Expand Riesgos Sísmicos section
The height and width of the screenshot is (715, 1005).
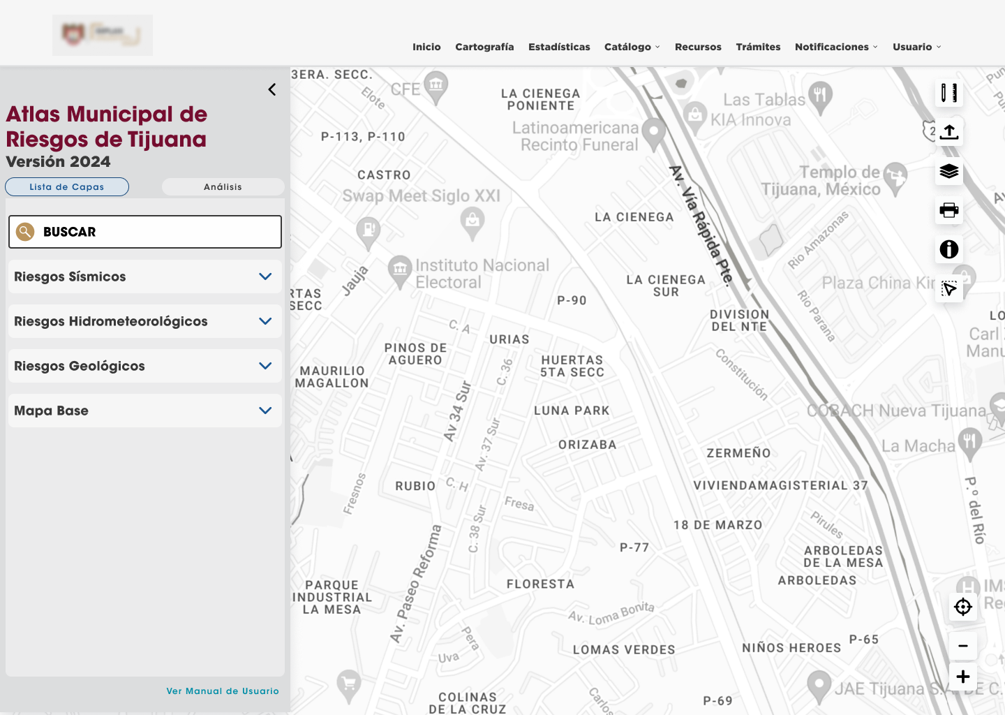(145, 277)
